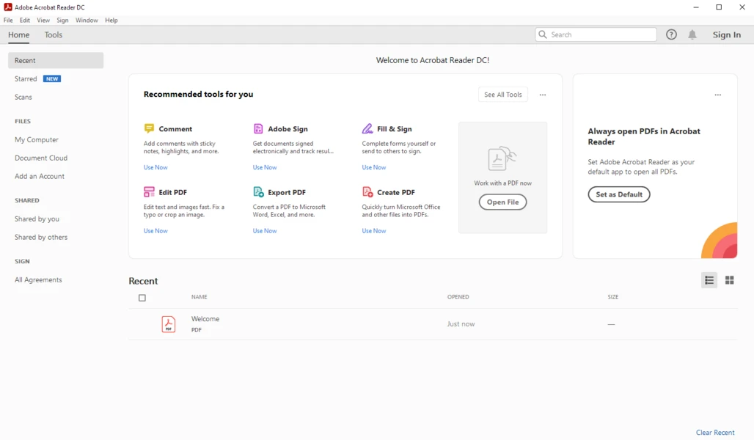This screenshot has height=440, width=754.
Task: Tick the select-all checkbox in Recent list
Action: pyautogui.click(x=142, y=298)
